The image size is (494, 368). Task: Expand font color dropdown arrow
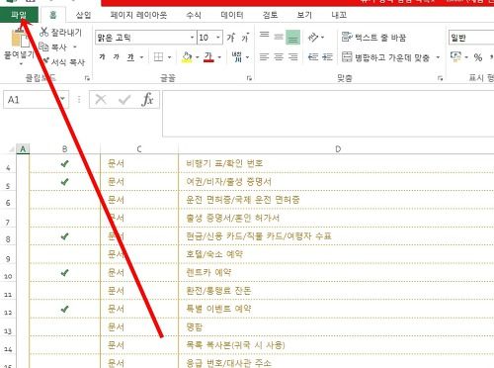click(219, 57)
